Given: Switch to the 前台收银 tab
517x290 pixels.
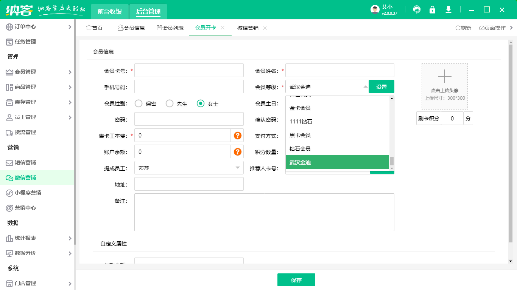Looking at the screenshot, I should coord(110,11).
